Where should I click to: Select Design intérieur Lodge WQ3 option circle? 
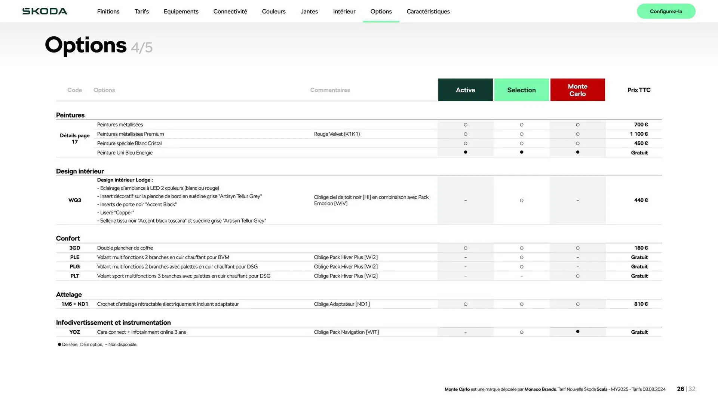[521, 201]
